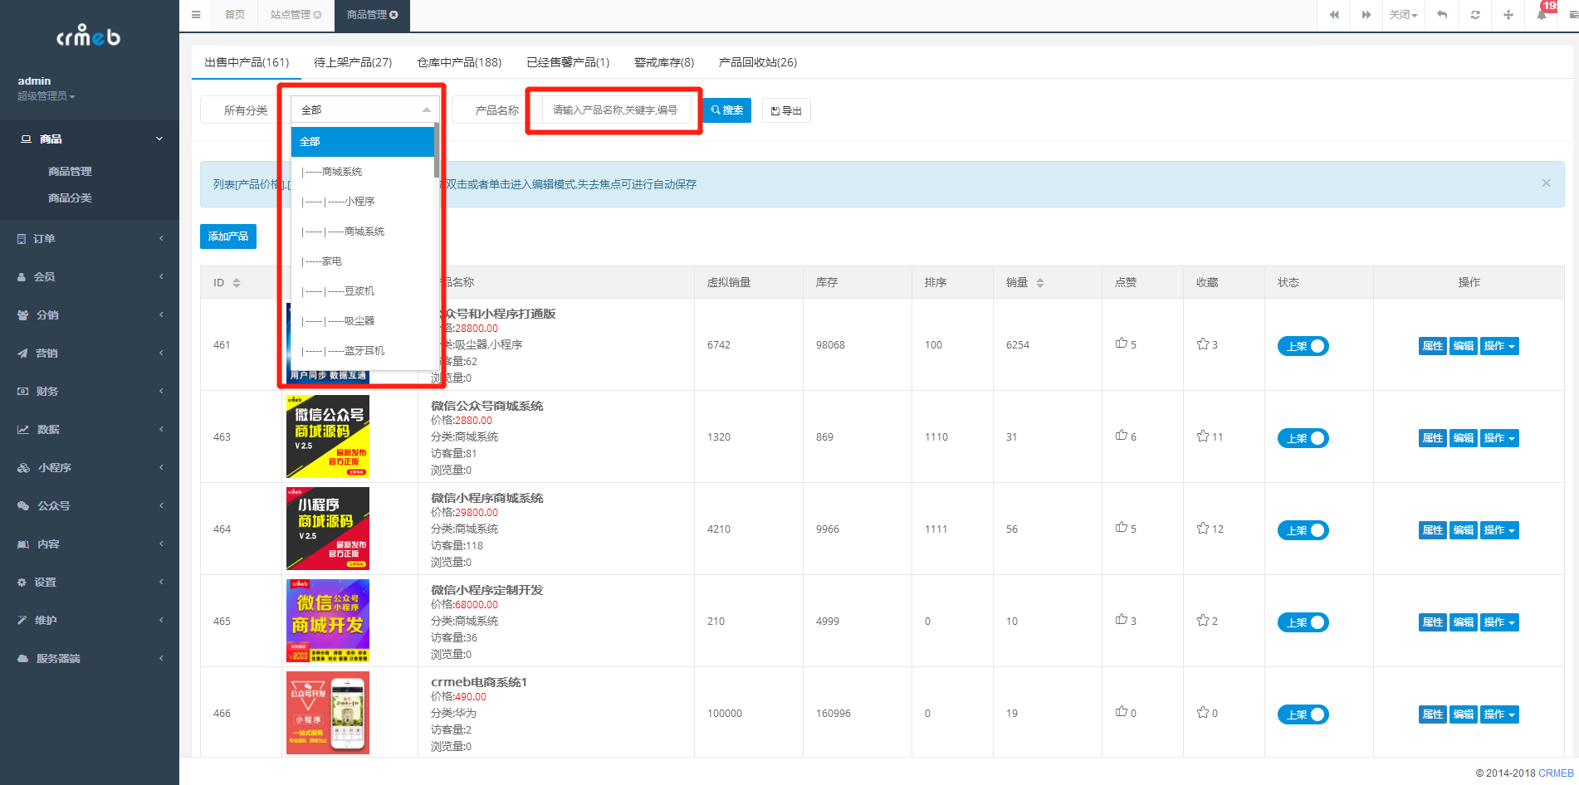Click the 搜索 search button
1579x785 pixels.
[x=727, y=110]
